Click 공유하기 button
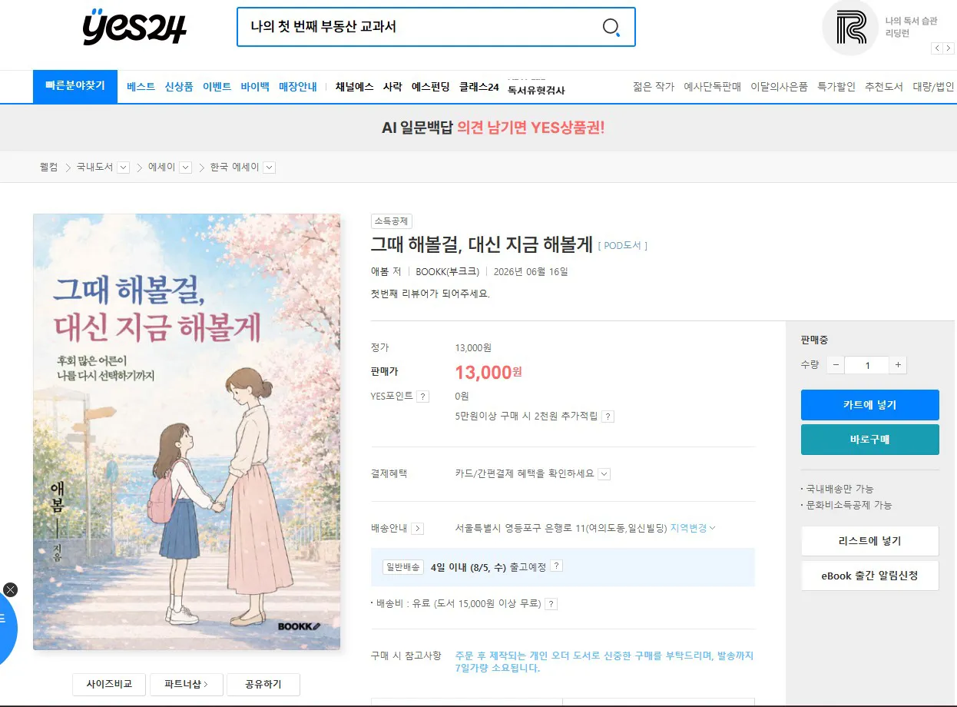 (x=263, y=684)
